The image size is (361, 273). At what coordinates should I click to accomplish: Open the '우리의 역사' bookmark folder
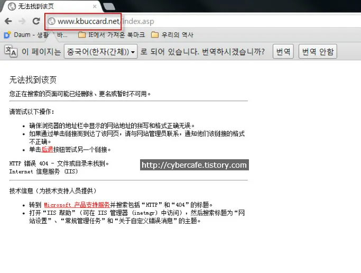click(172, 35)
